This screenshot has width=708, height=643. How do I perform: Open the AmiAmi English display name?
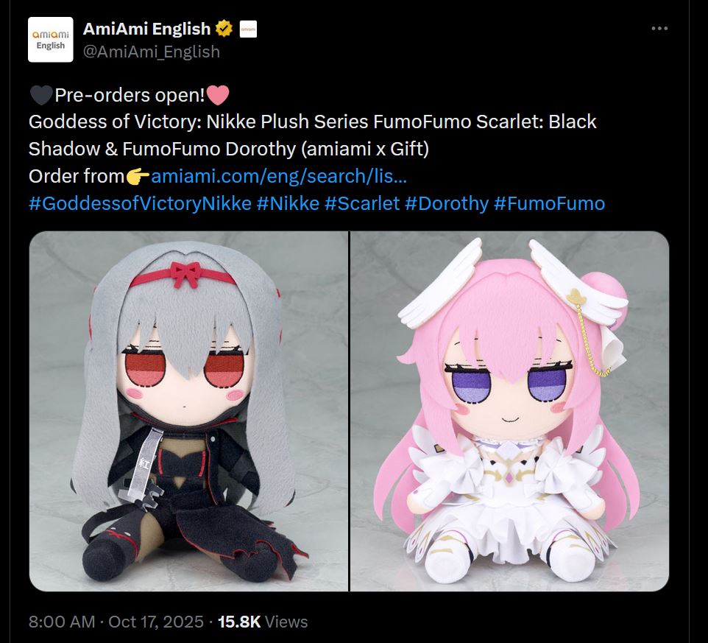[x=146, y=29]
